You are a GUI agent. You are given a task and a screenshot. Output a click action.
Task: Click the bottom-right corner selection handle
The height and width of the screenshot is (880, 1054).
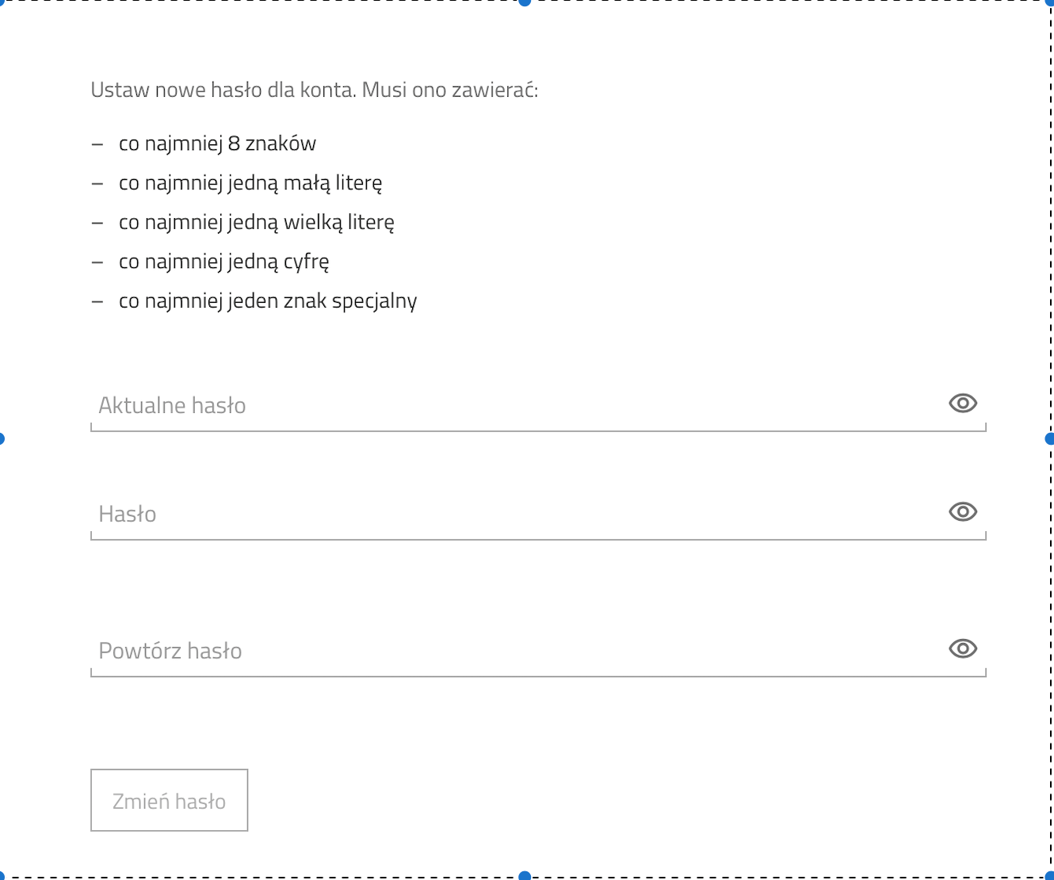coord(1050,876)
